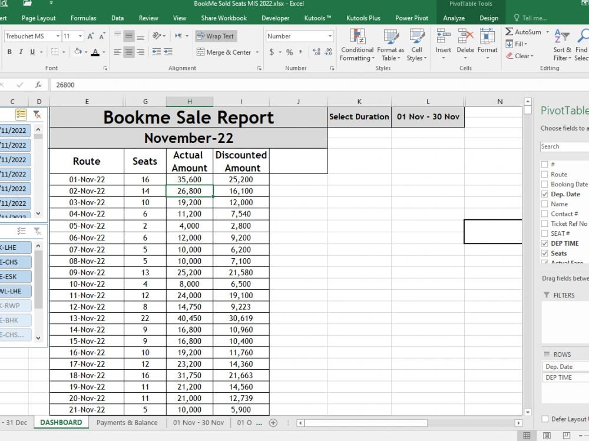Uncheck the DEP TIME field
The height and width of the screenshot is (441, 589).
tap(545, 243)
